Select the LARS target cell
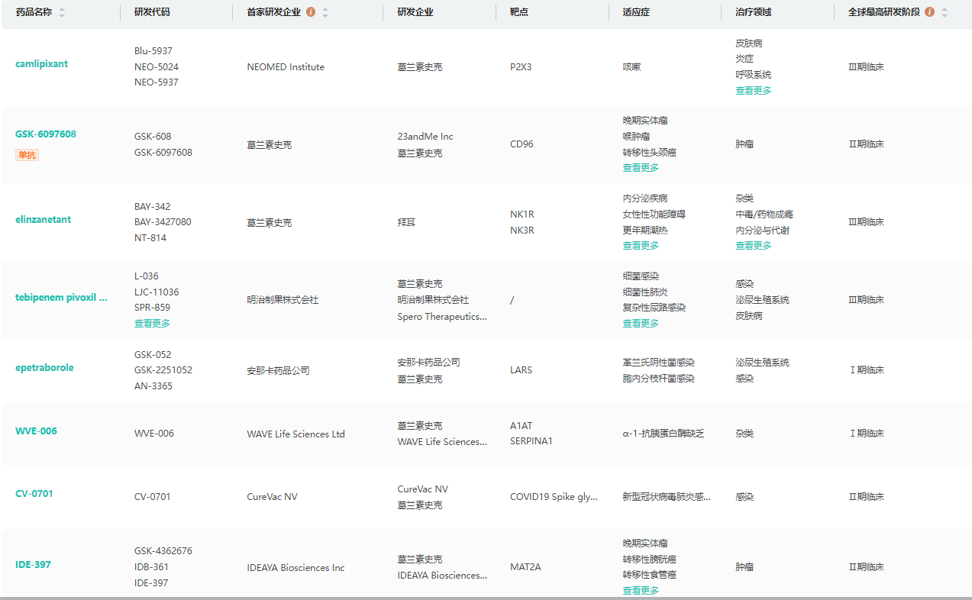 click(521, 369)
